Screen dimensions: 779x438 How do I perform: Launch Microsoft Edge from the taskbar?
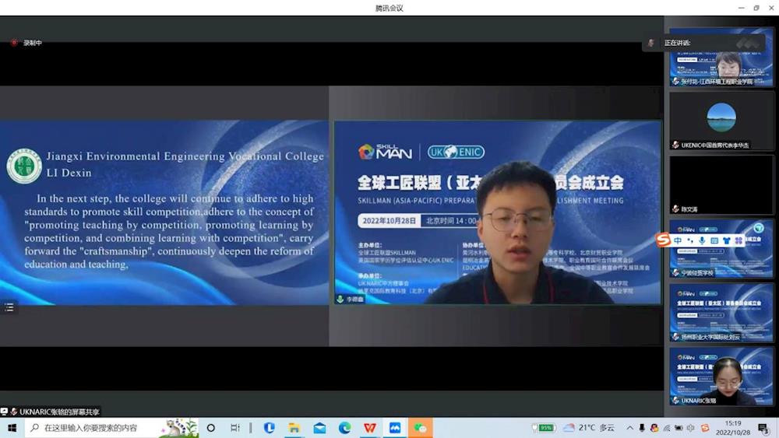click(x=344, y=428)
